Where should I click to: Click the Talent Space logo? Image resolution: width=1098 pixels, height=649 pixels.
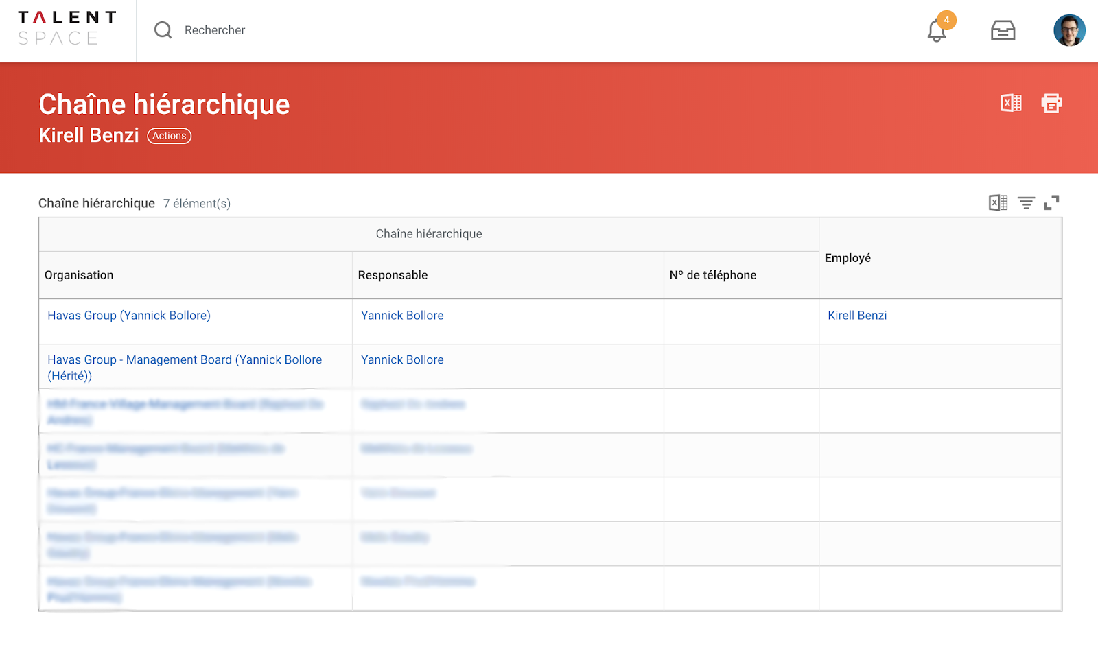[x=67, y=29]
